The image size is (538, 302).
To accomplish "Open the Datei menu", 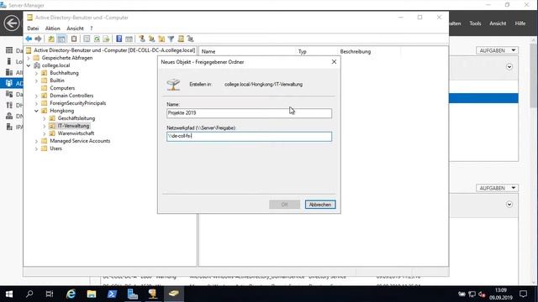I will click(33, 29).
